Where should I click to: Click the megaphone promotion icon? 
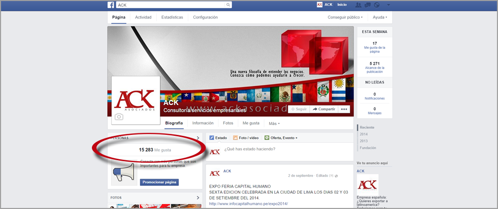[123, 174]
